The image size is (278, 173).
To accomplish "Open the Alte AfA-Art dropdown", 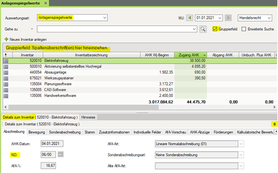I will click(x=241, y=166).
